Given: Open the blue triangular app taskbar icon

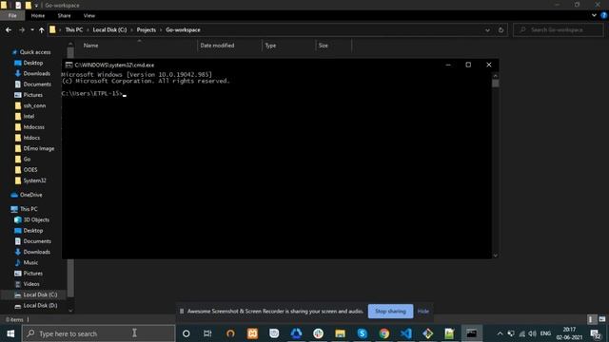Looking at the screenshot, I should tap(296, 333).
